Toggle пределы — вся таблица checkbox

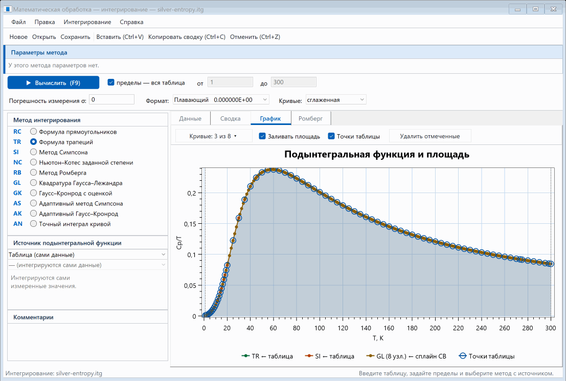pos(111,82)
